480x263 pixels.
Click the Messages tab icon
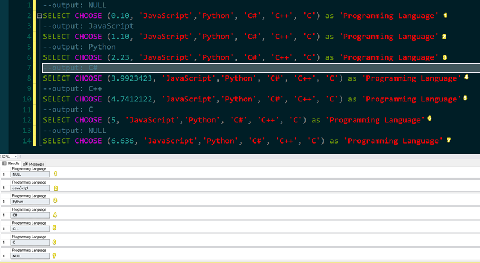tap(25, 164)
